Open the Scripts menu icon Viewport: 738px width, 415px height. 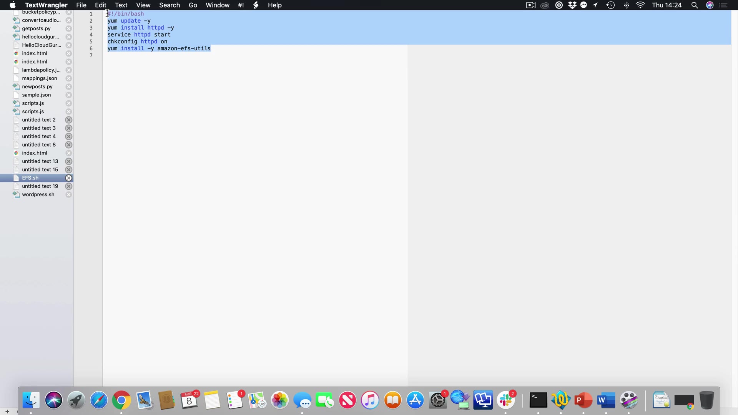click(x=256, y=5)
